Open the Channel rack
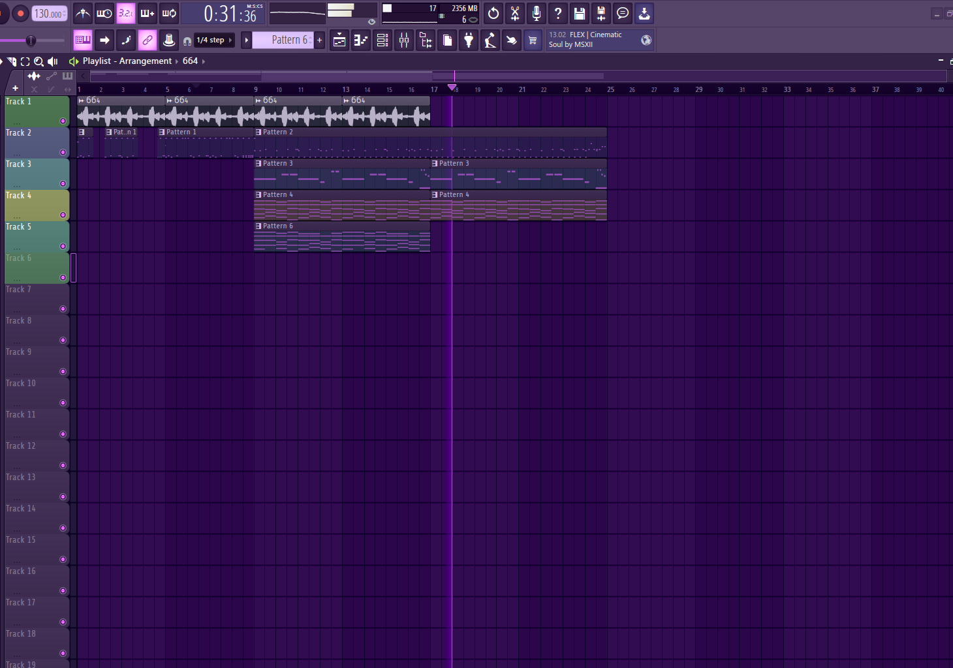The height and width of the screenshot is (668, 953). [383, 40]
